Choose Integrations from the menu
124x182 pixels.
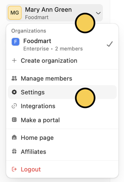point(62,106)
